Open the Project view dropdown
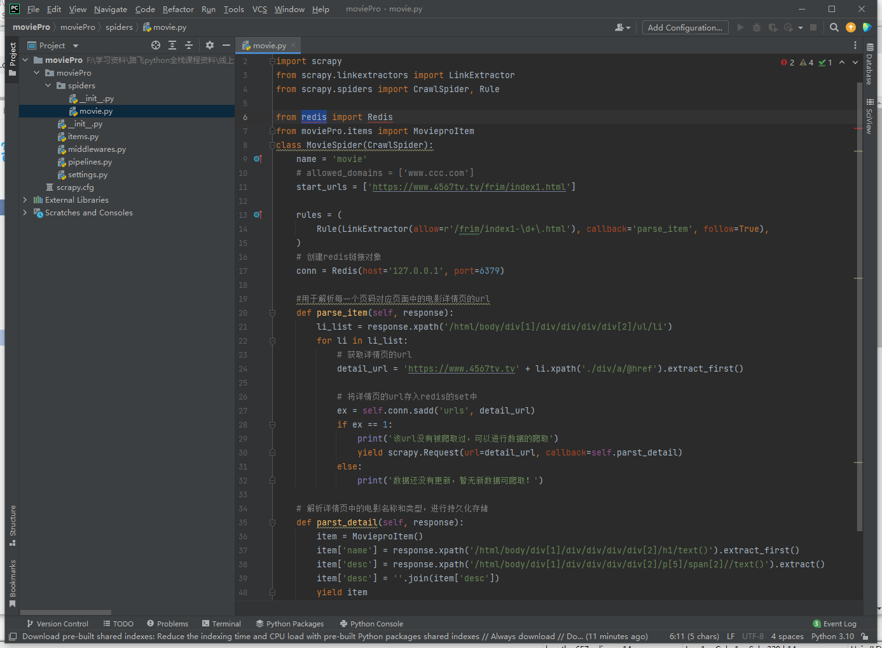The image size is (882, 648). pos(76,46)
